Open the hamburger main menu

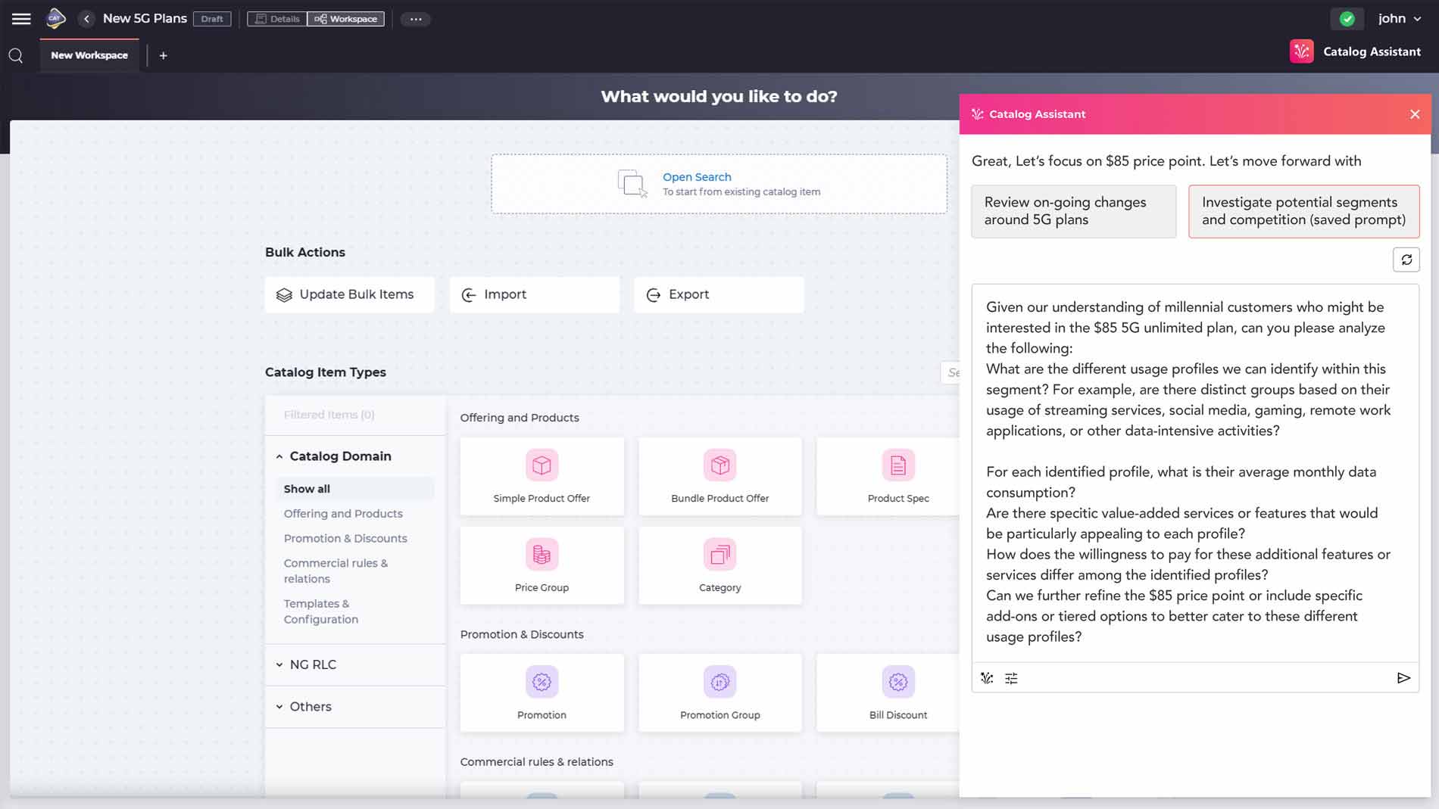21,19
